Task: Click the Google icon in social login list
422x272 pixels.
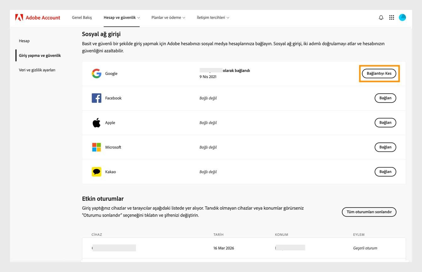Action: tap(96, 73)
